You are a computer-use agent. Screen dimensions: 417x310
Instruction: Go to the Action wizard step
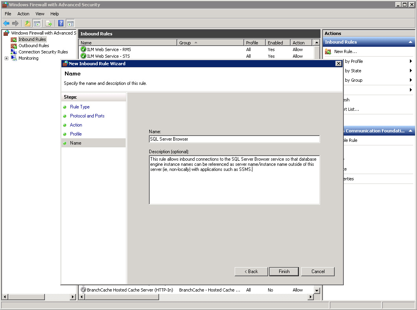click(x=76, y=125)
